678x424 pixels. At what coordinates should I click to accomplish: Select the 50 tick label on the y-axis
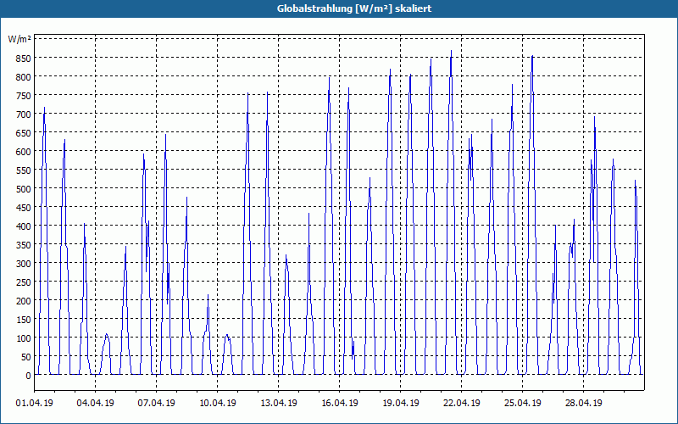click(26, 357)
